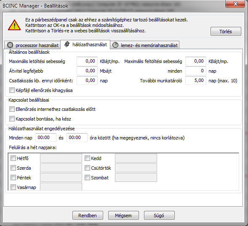Image resolution: width=248 pixels, height=226 pixels.
Task: Edit the További munkatároló field
Action: pos(196,80)
